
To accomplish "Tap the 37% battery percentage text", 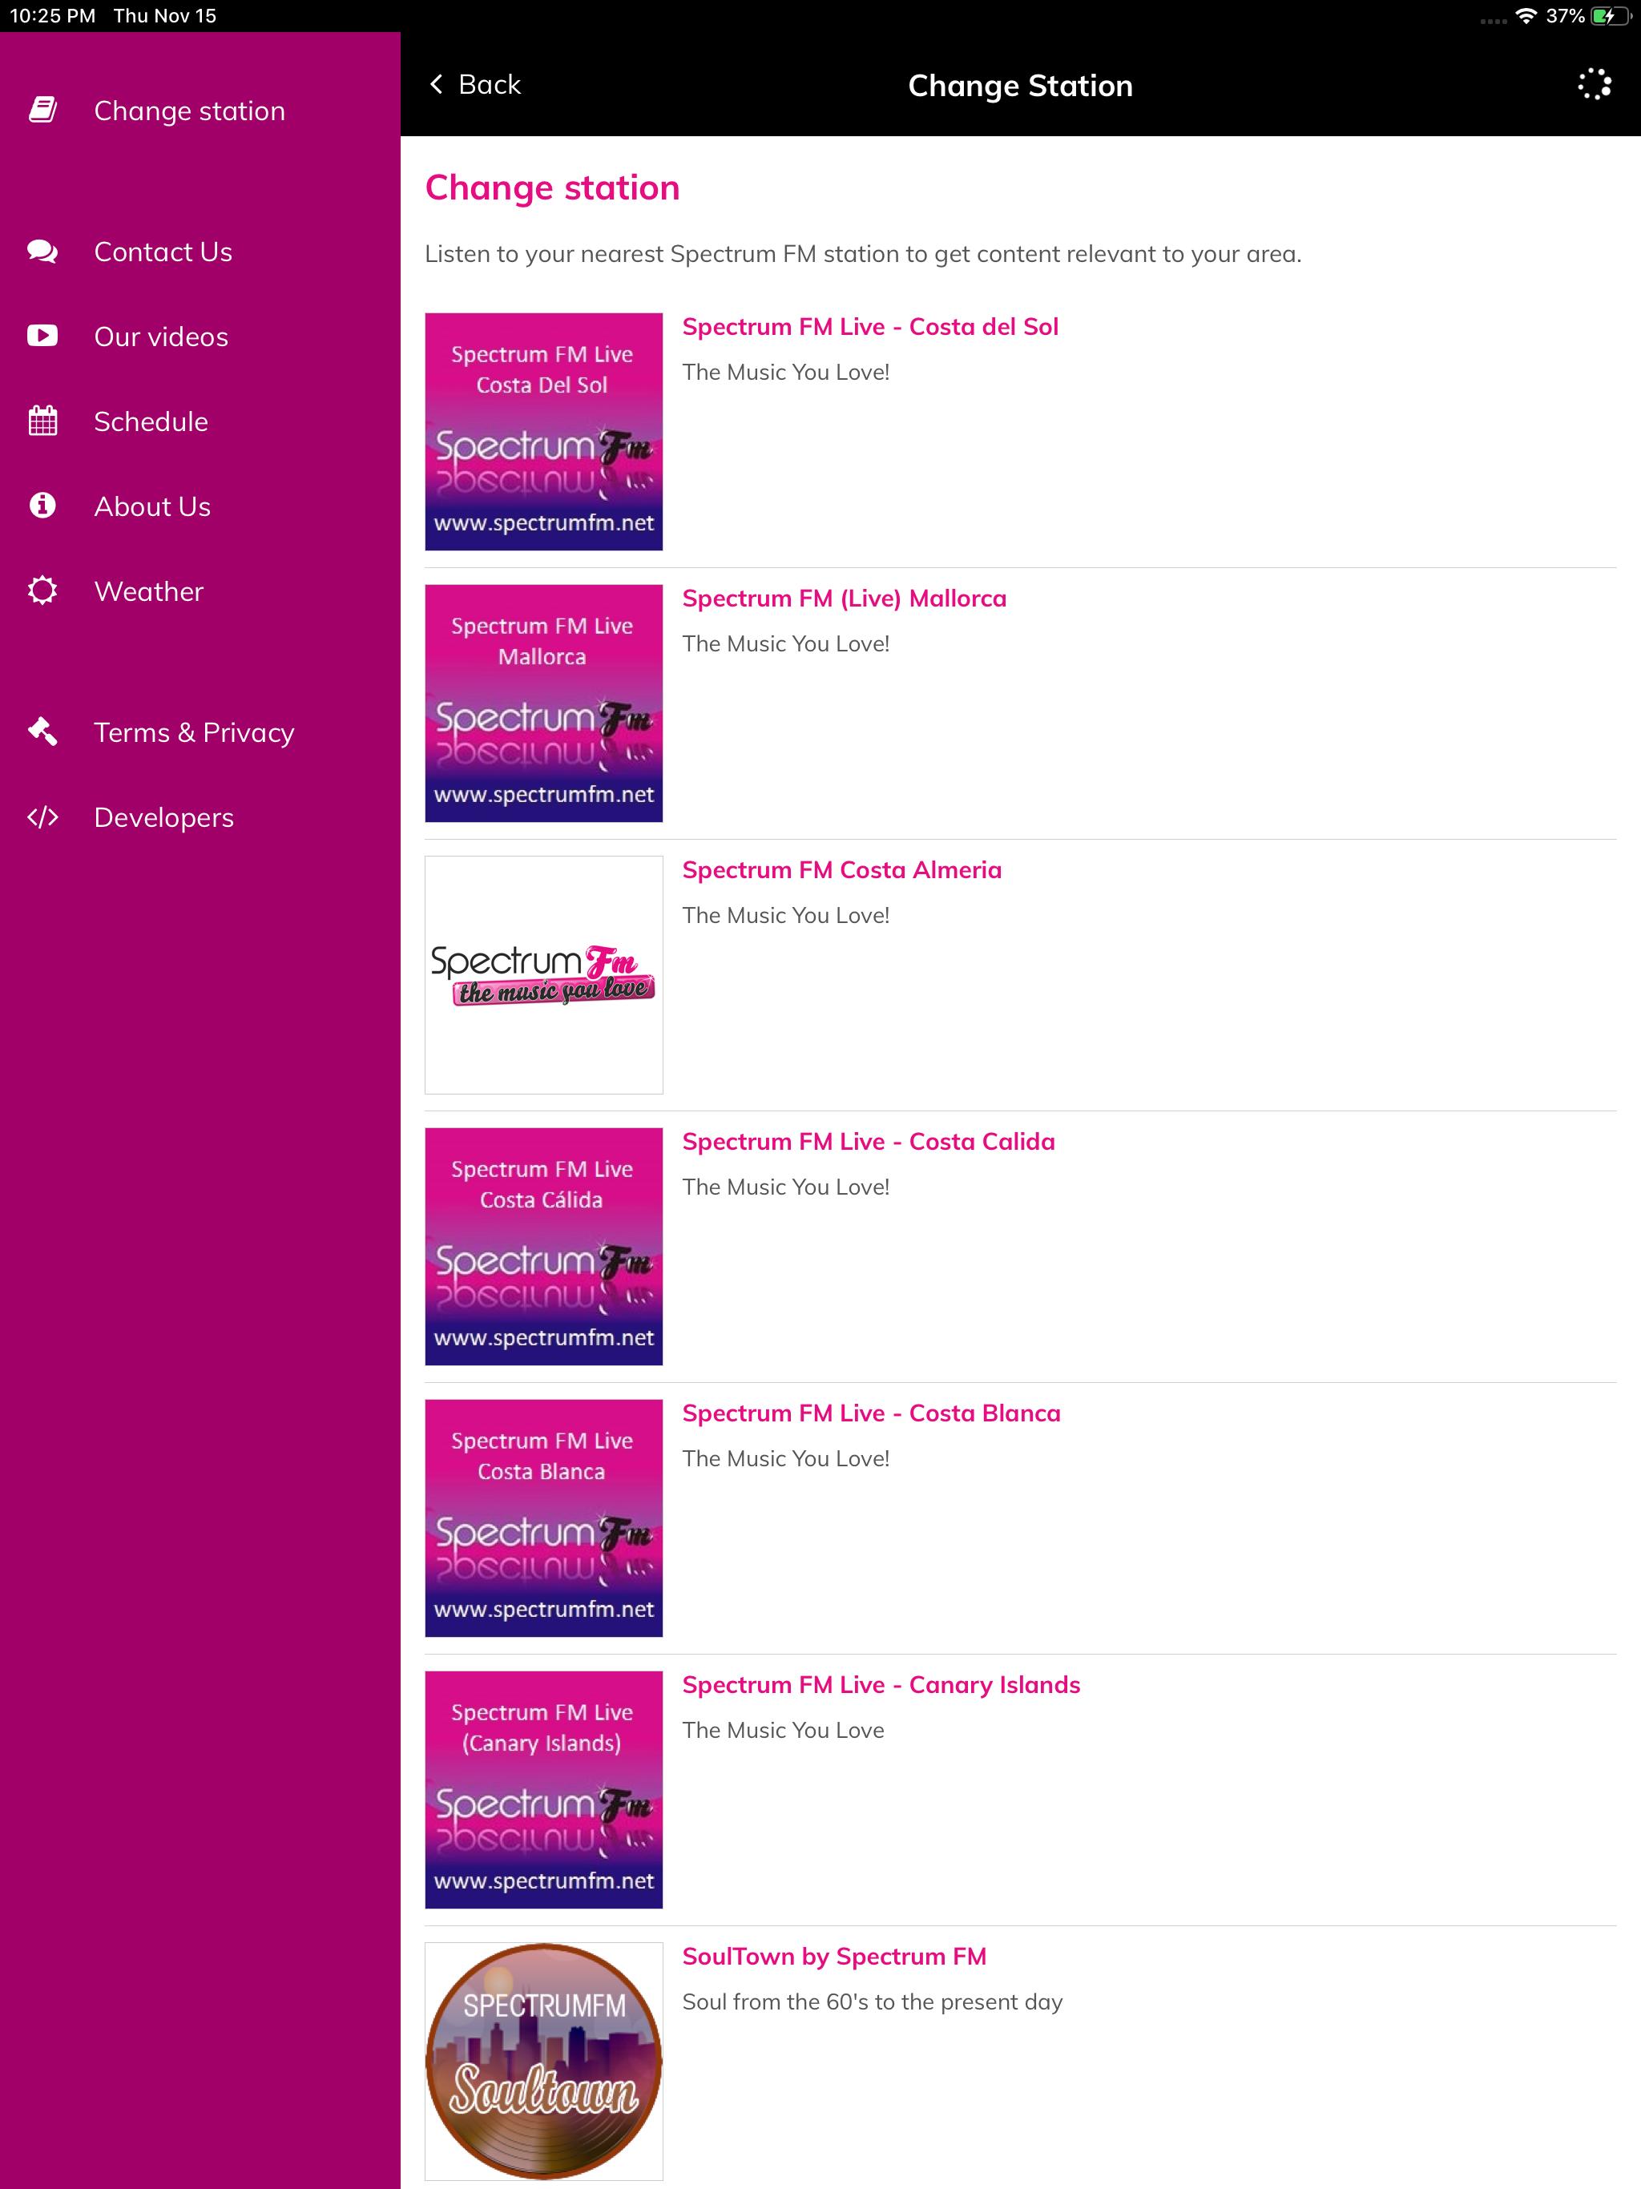I will click(x=1565, y=16).
